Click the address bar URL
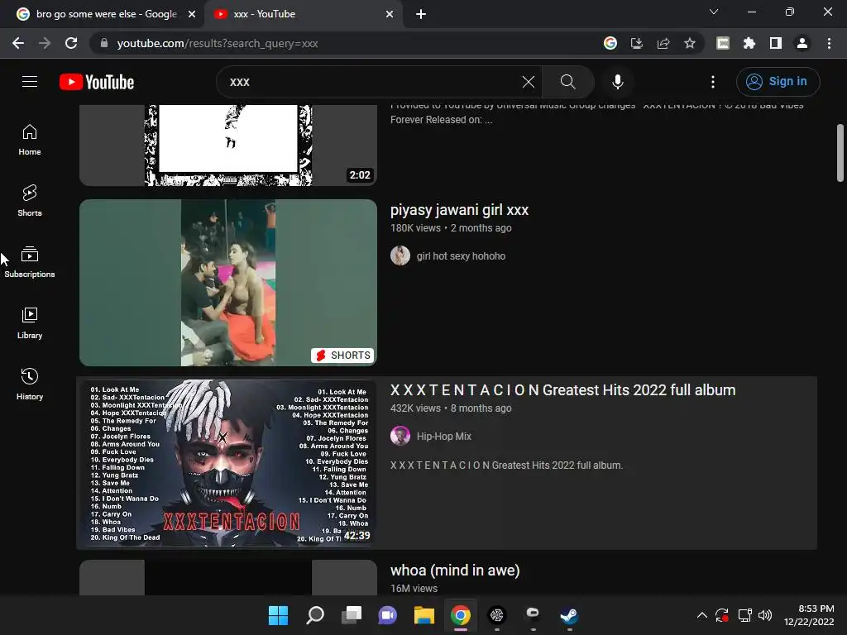Screen dimensions: 847x635 pyautogui.click(x=218, y=43)
